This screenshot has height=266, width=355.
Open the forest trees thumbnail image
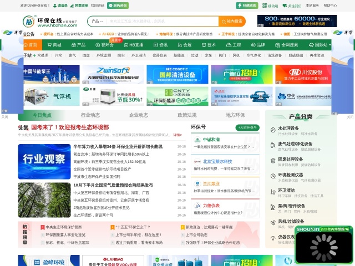(44, 200)
